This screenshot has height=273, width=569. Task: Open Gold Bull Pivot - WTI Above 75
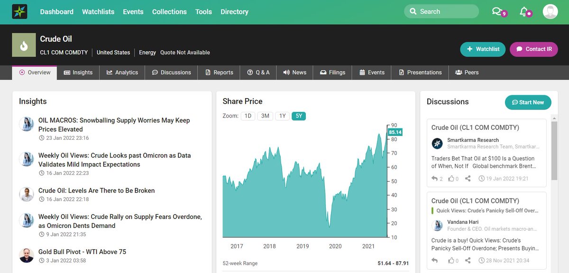[x=83, y=252]
